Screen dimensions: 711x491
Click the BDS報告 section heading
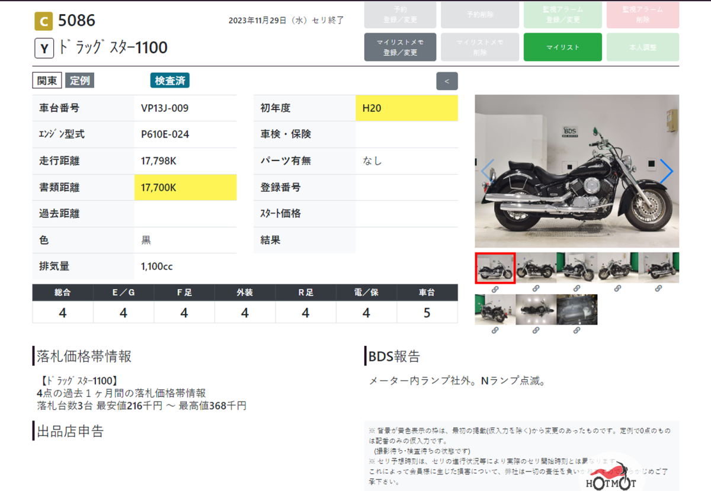394,356
